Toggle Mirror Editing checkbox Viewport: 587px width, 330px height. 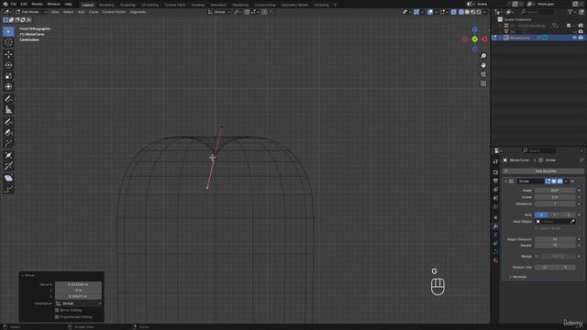coord(57,310)
